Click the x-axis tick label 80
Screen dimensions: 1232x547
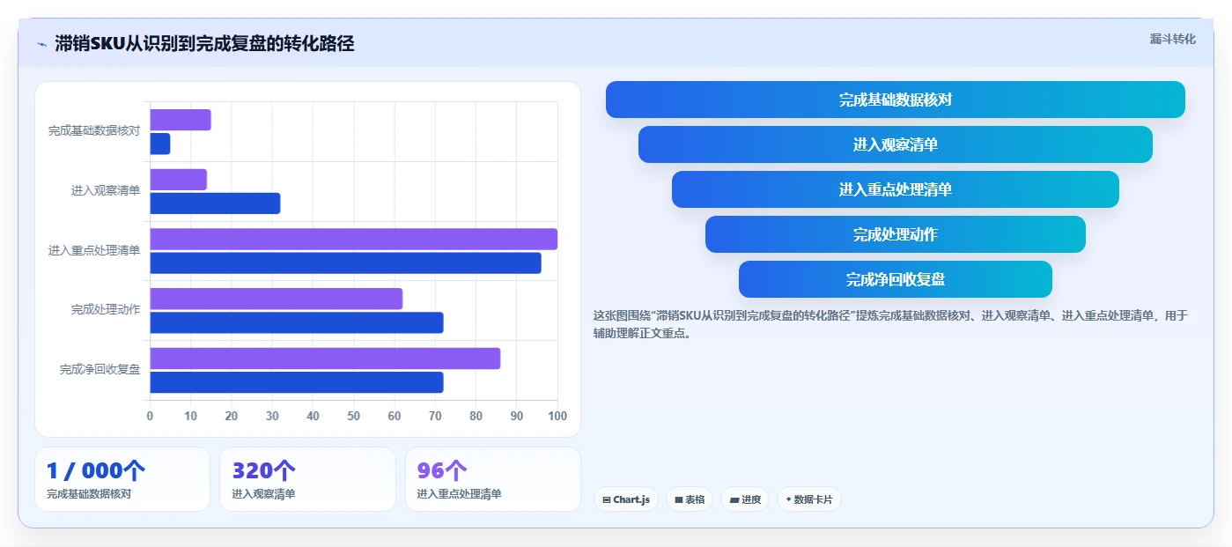tap(476, 416)
